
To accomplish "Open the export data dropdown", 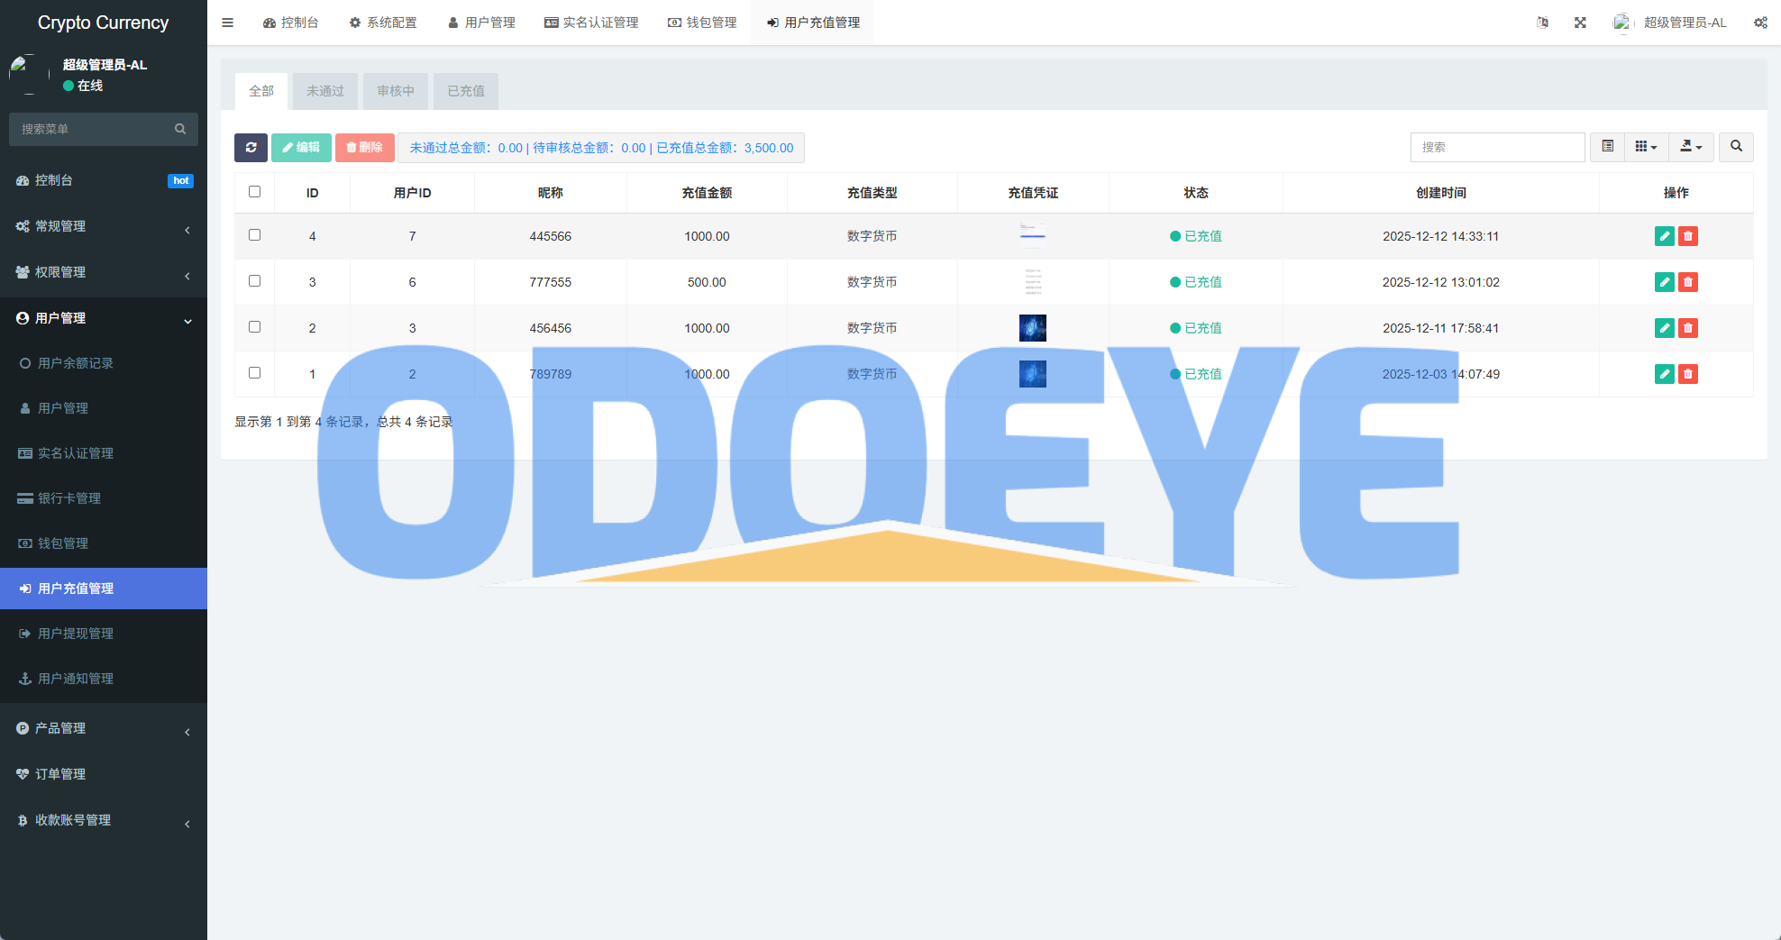I will click(x=1691, y=147).
